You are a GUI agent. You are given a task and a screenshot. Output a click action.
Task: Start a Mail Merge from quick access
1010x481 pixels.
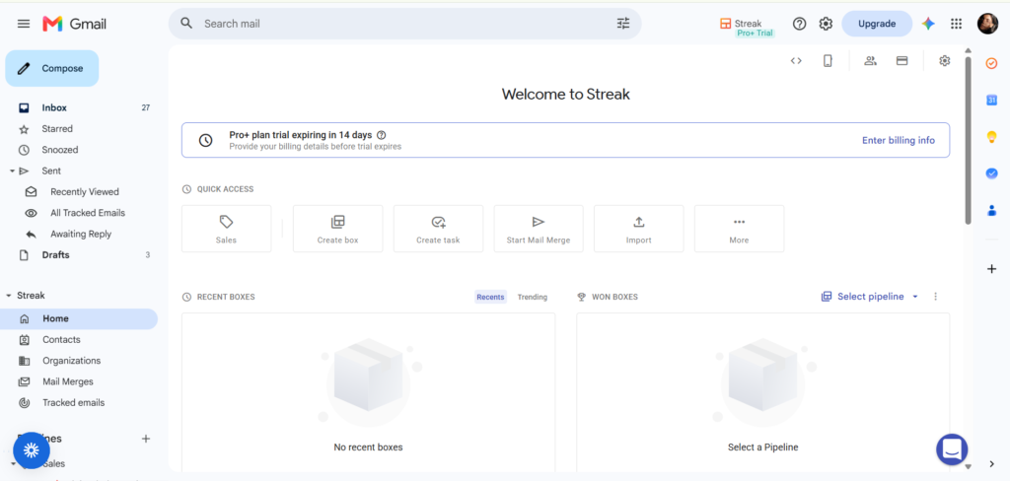point(539,229)
